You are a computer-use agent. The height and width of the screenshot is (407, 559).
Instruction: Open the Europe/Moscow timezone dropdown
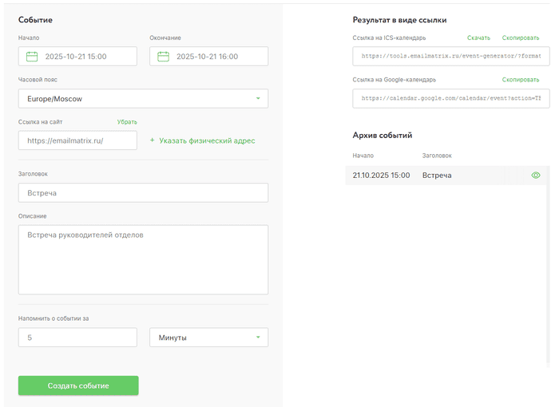pos(143,99)
